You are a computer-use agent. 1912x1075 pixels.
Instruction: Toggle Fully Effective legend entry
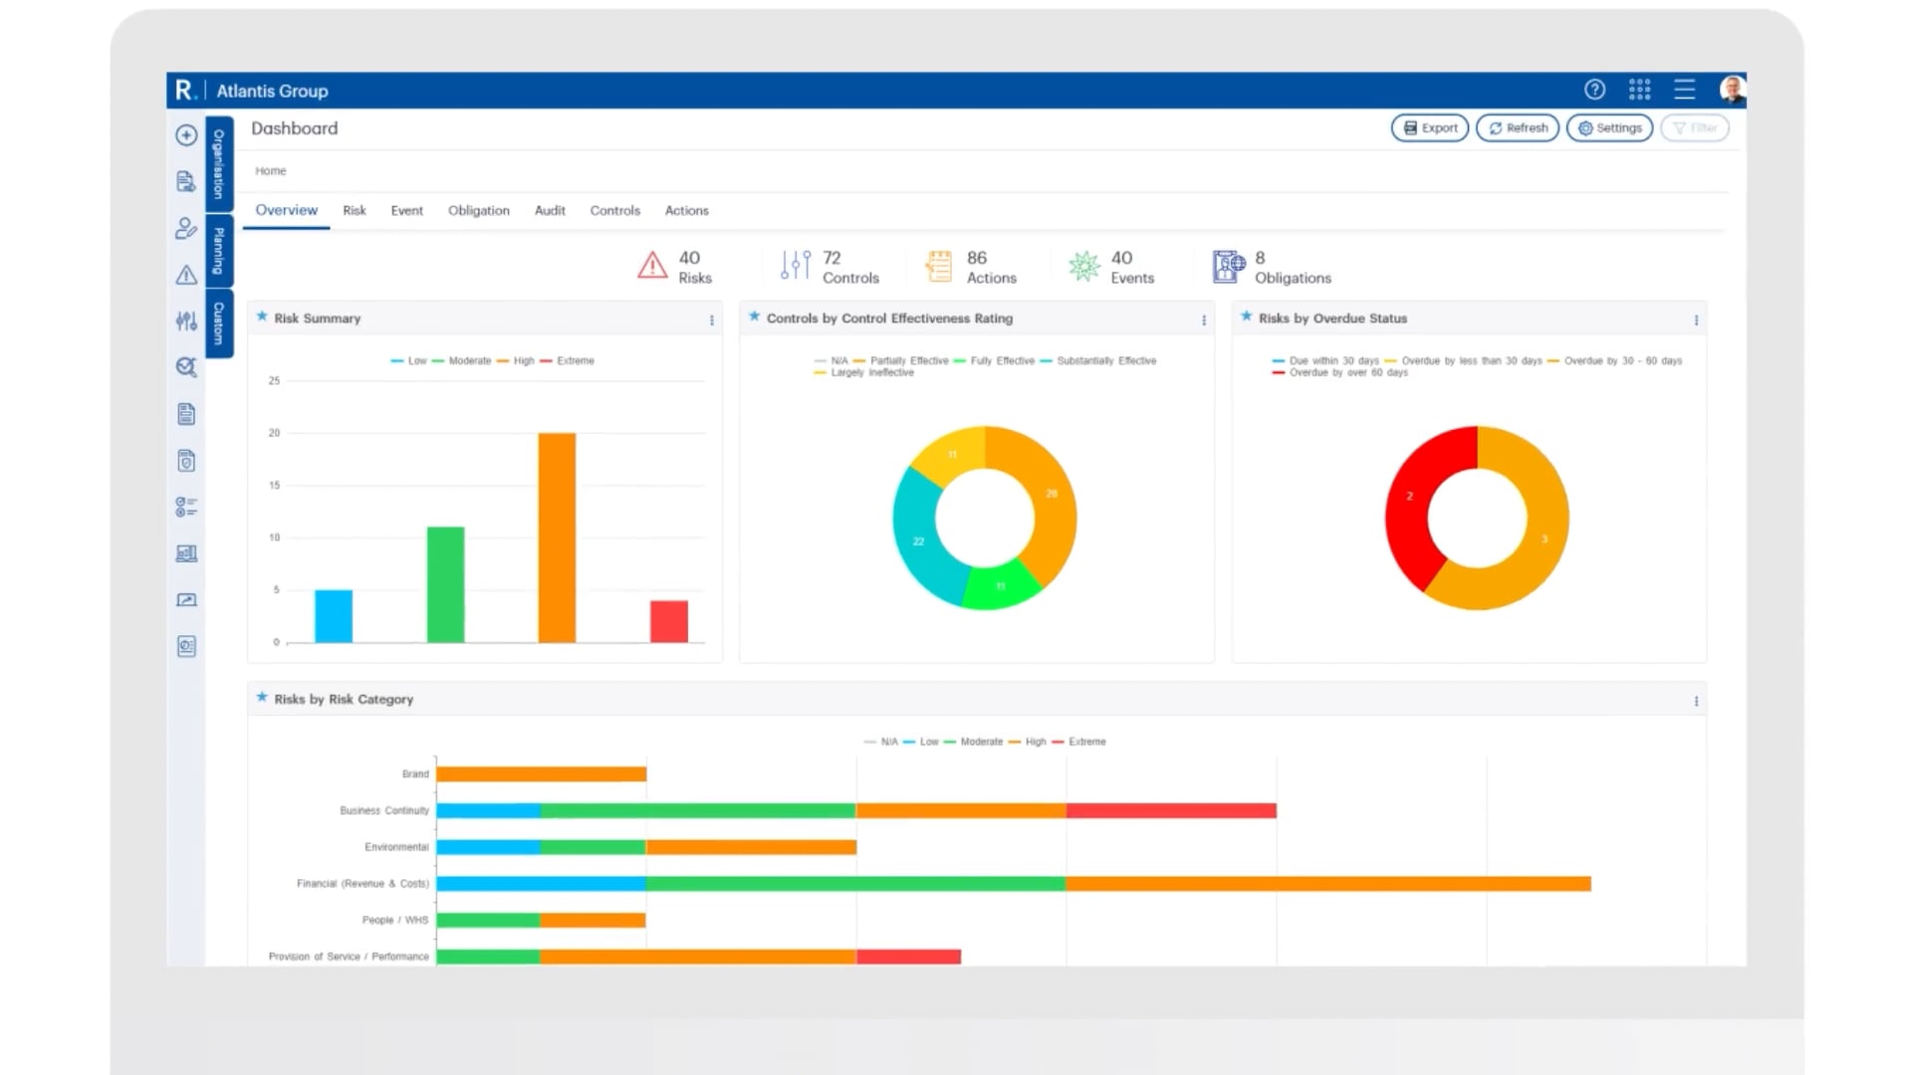point(1002,361)
